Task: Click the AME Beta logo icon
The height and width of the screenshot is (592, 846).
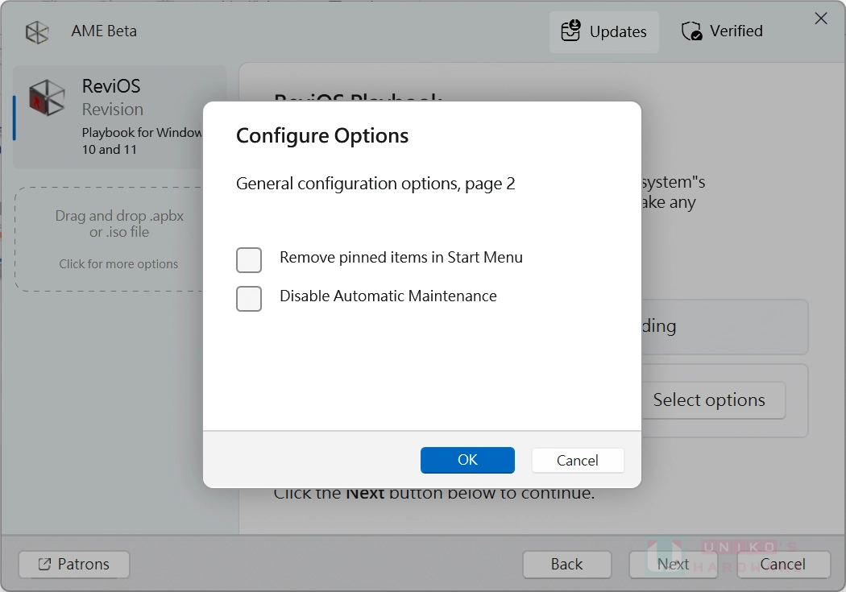Action: 37,31
